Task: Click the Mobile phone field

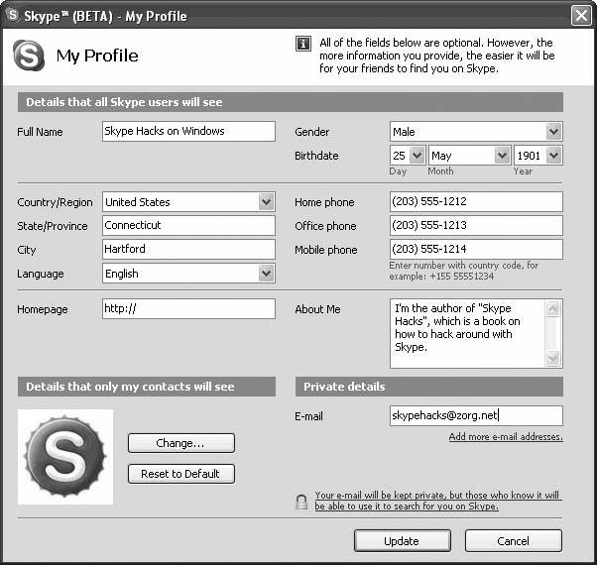Action: (x=476, y=249)
